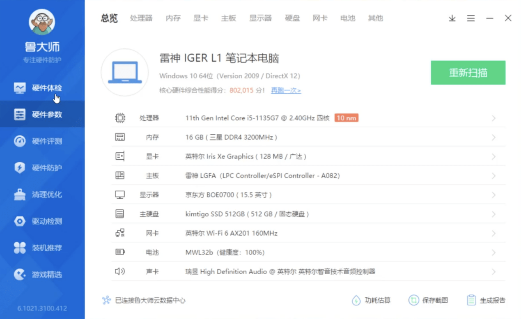Click the 保存截图 text label
The height and width of the screenshot is (319, 521).
pos(435,301)
